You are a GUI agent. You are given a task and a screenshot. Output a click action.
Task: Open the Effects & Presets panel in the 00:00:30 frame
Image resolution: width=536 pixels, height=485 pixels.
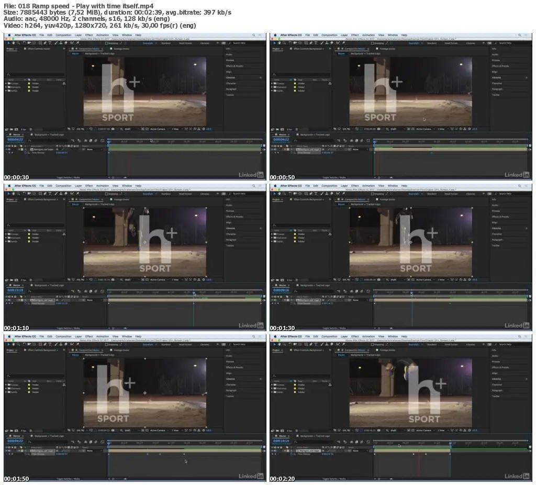[x=234, y=66]
